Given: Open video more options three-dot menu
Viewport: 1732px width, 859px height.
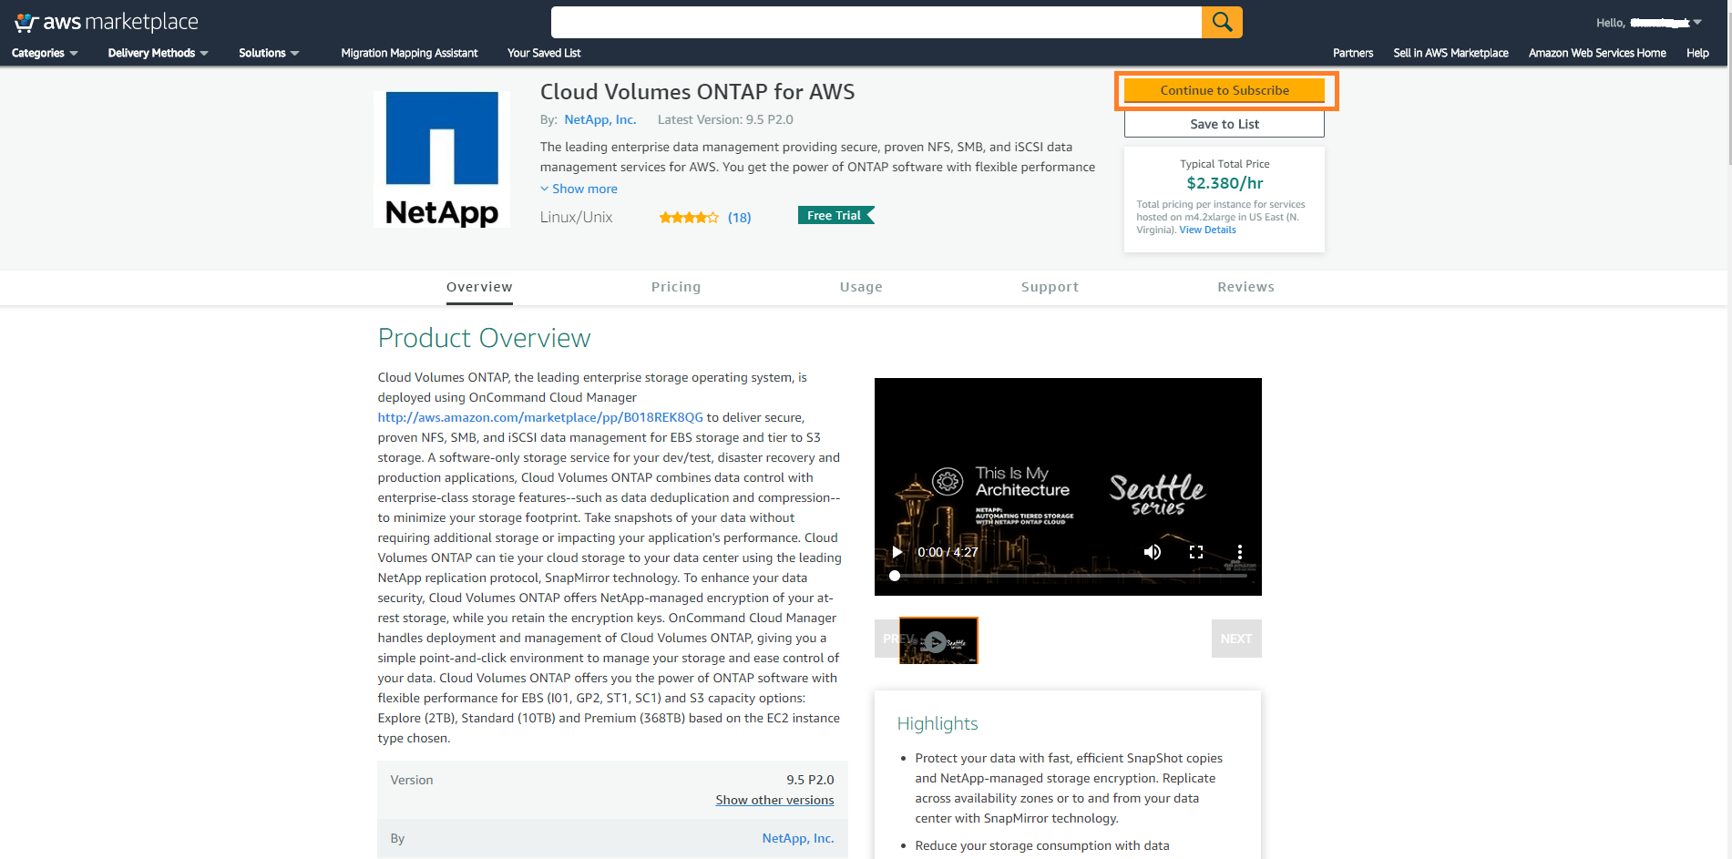Looking at the screenshot, I should (x=1239, y=552).
